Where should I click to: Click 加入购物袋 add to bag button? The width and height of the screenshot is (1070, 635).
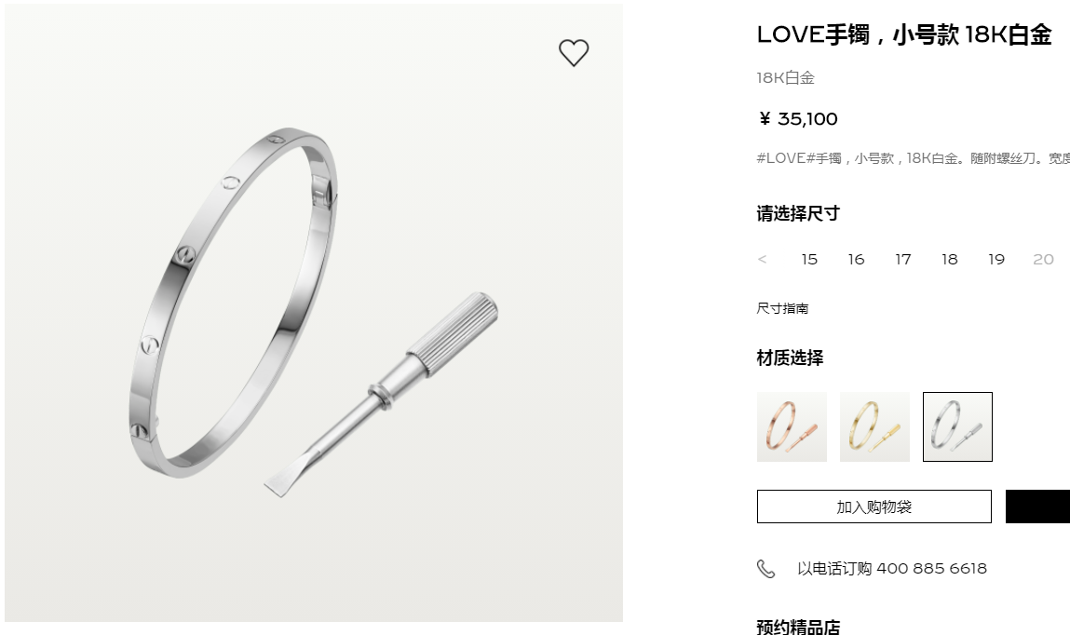click(874, 507)
